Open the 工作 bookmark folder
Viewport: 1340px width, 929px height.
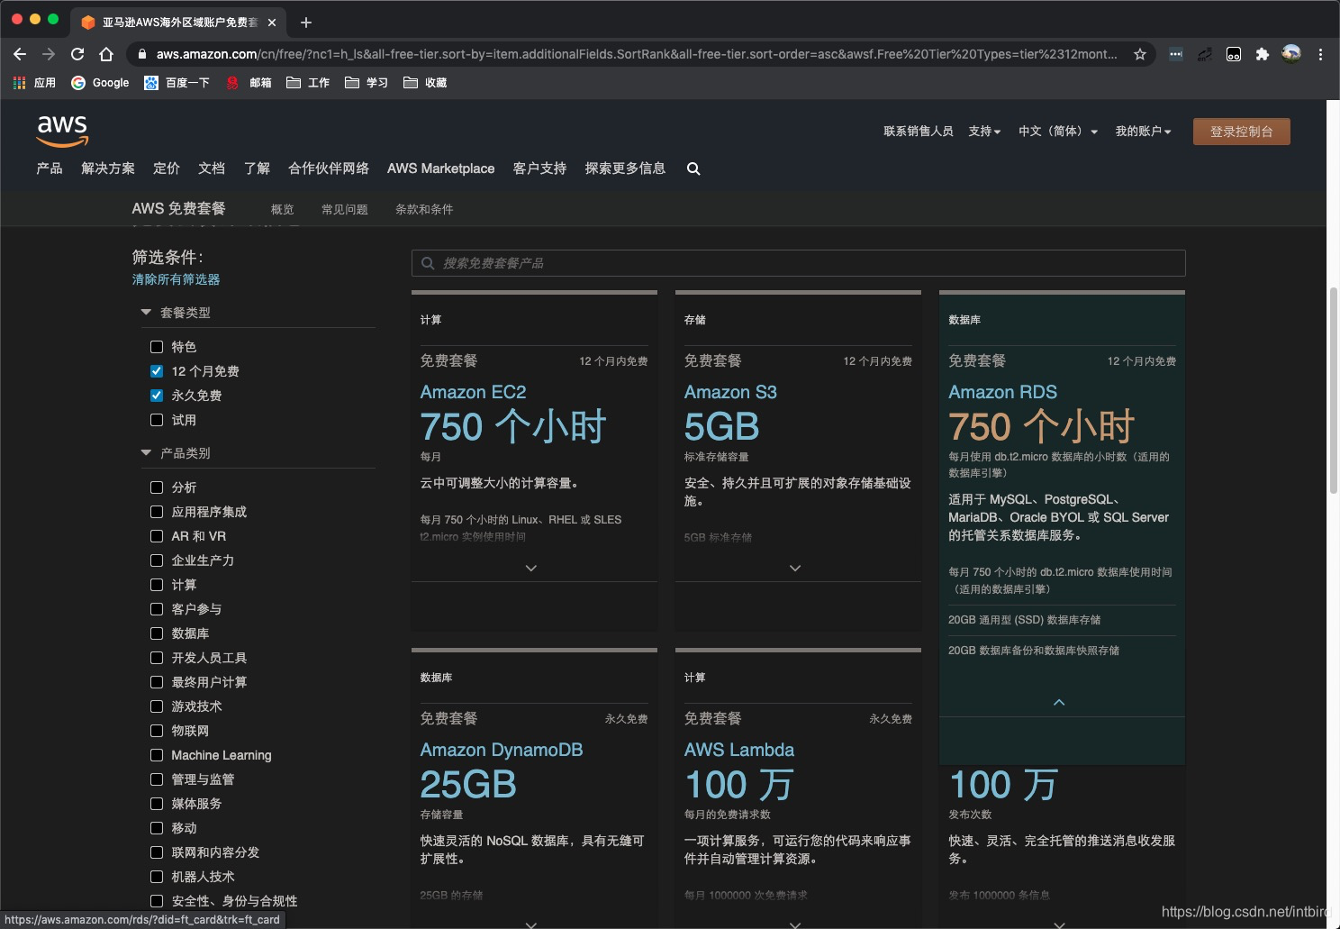pyautogui.click(x=308, y=83)
